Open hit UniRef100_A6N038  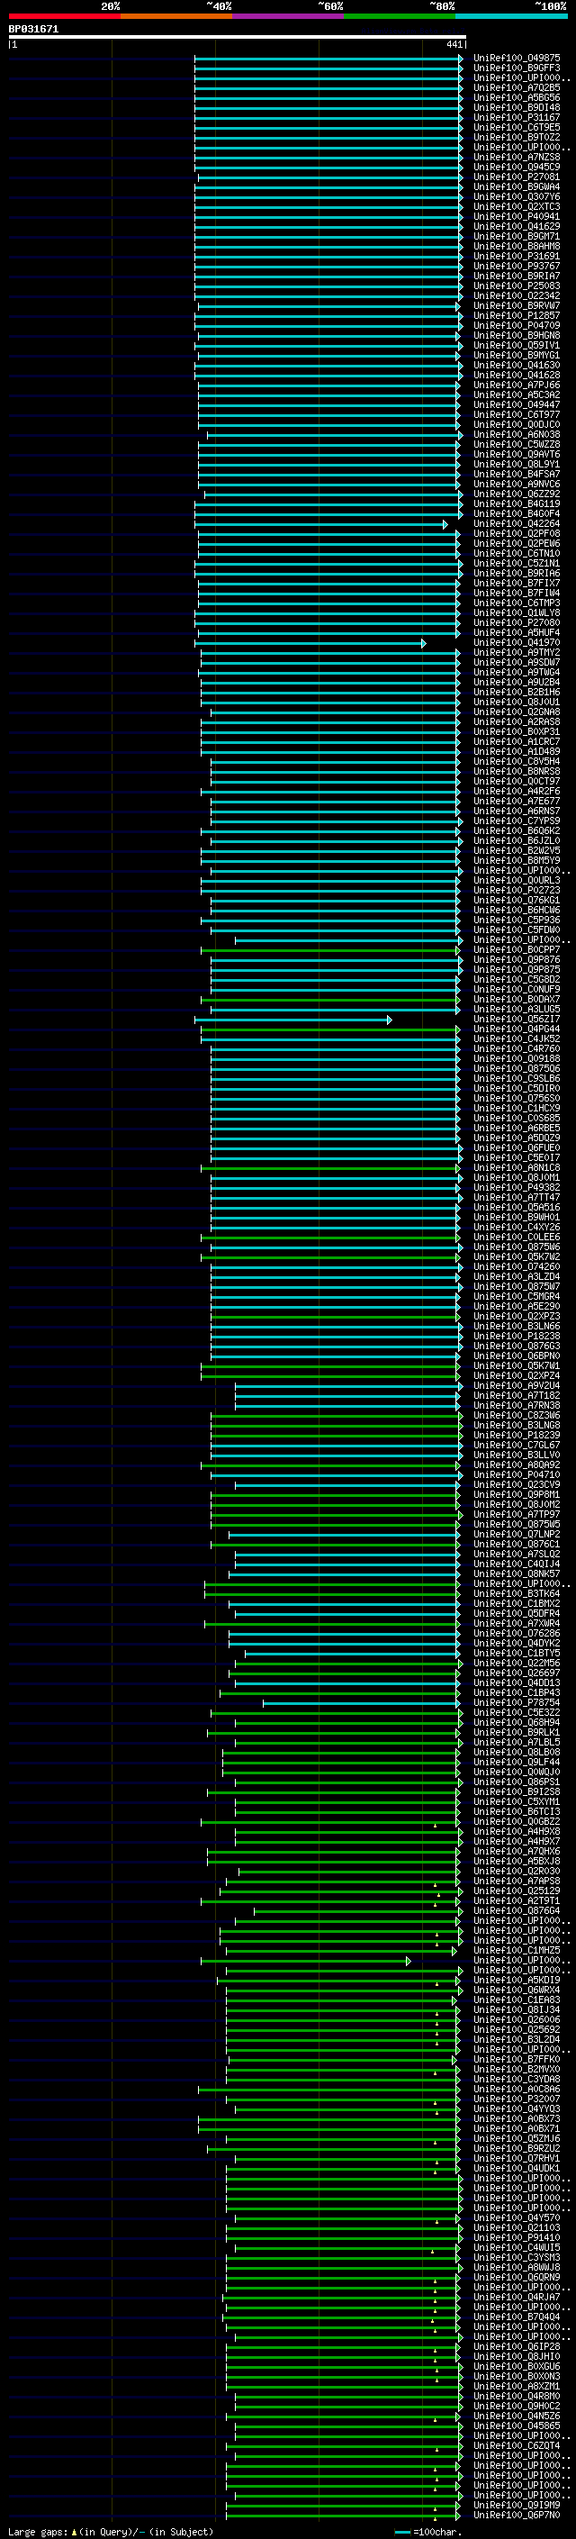[517, 435]
